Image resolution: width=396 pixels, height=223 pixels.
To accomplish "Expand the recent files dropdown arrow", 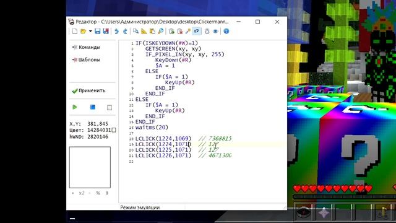I will pyautogui.click(x=90, y=31).
